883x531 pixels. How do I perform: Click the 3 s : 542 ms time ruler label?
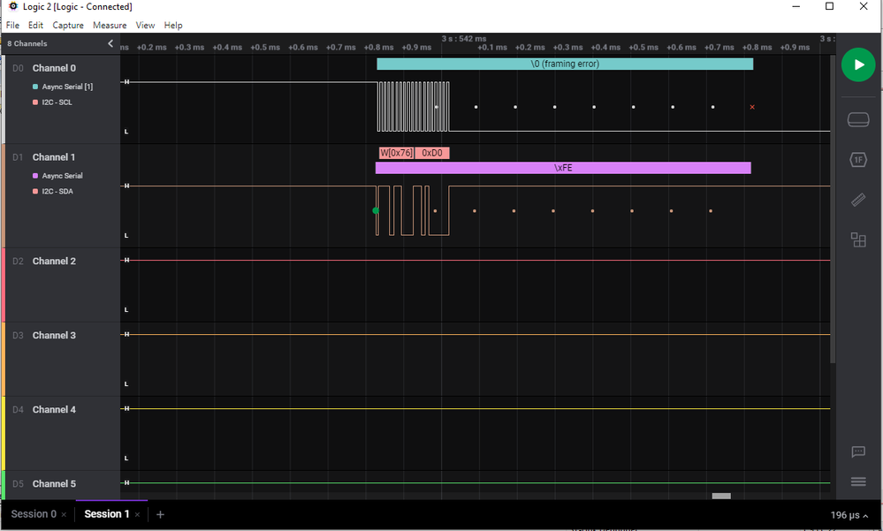coord(464,39)
